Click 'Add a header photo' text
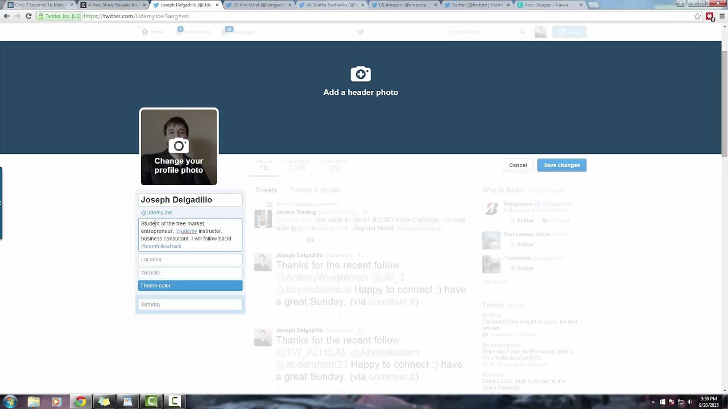728x409 pixels. (x=361, y=93)
